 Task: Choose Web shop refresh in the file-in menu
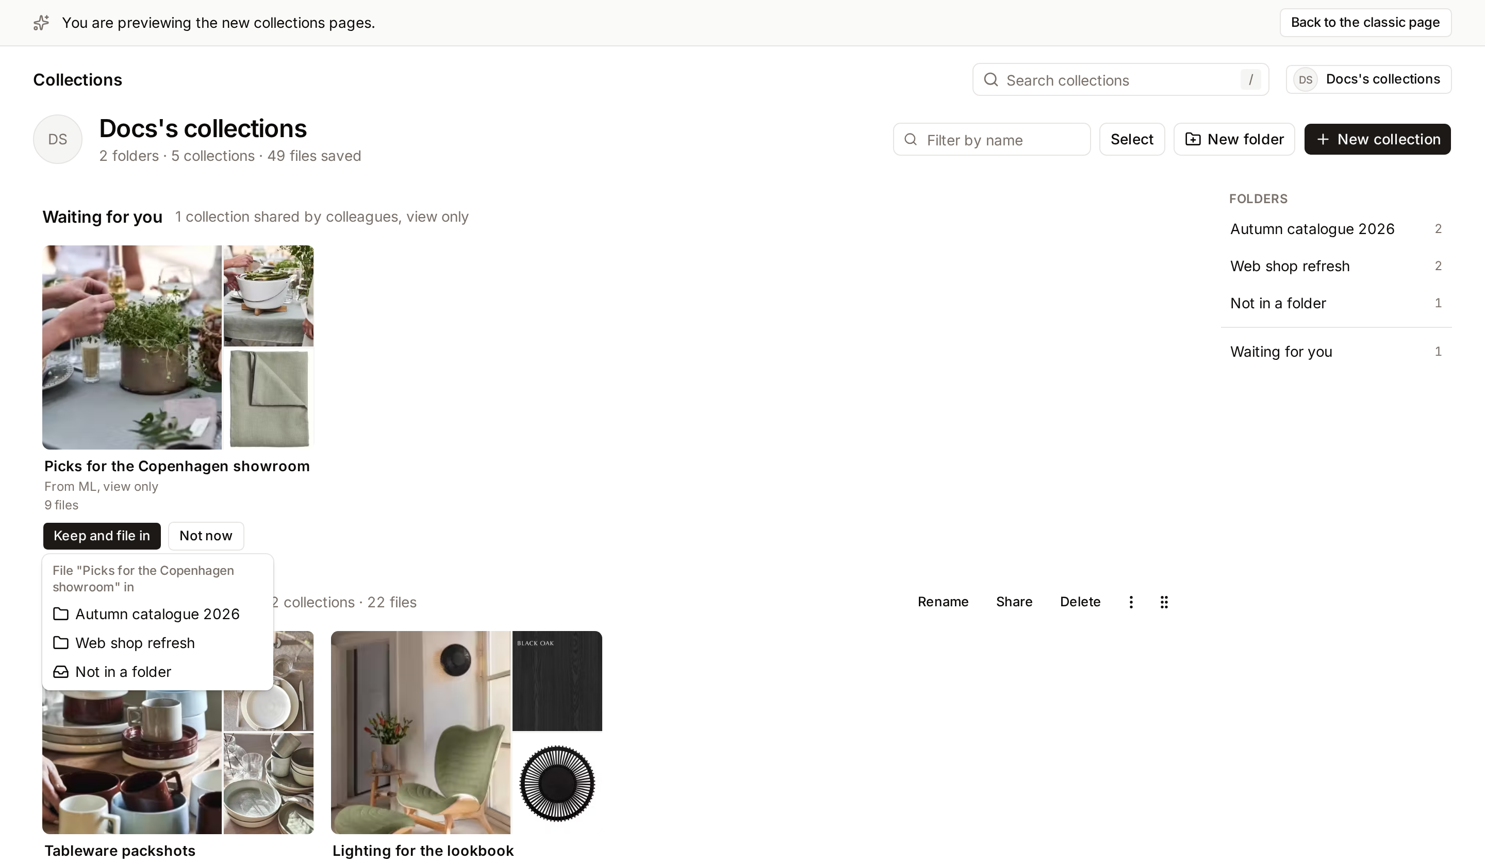click(157, 643)
